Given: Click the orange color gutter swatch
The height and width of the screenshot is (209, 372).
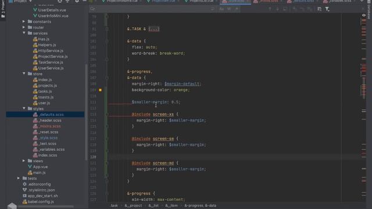Looking at the screenshot, I should (x=100, y=90).
